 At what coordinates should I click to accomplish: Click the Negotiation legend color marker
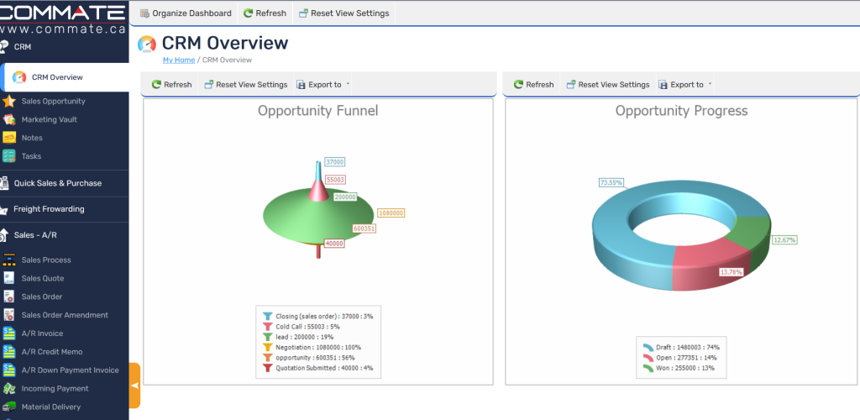point(267,347)
